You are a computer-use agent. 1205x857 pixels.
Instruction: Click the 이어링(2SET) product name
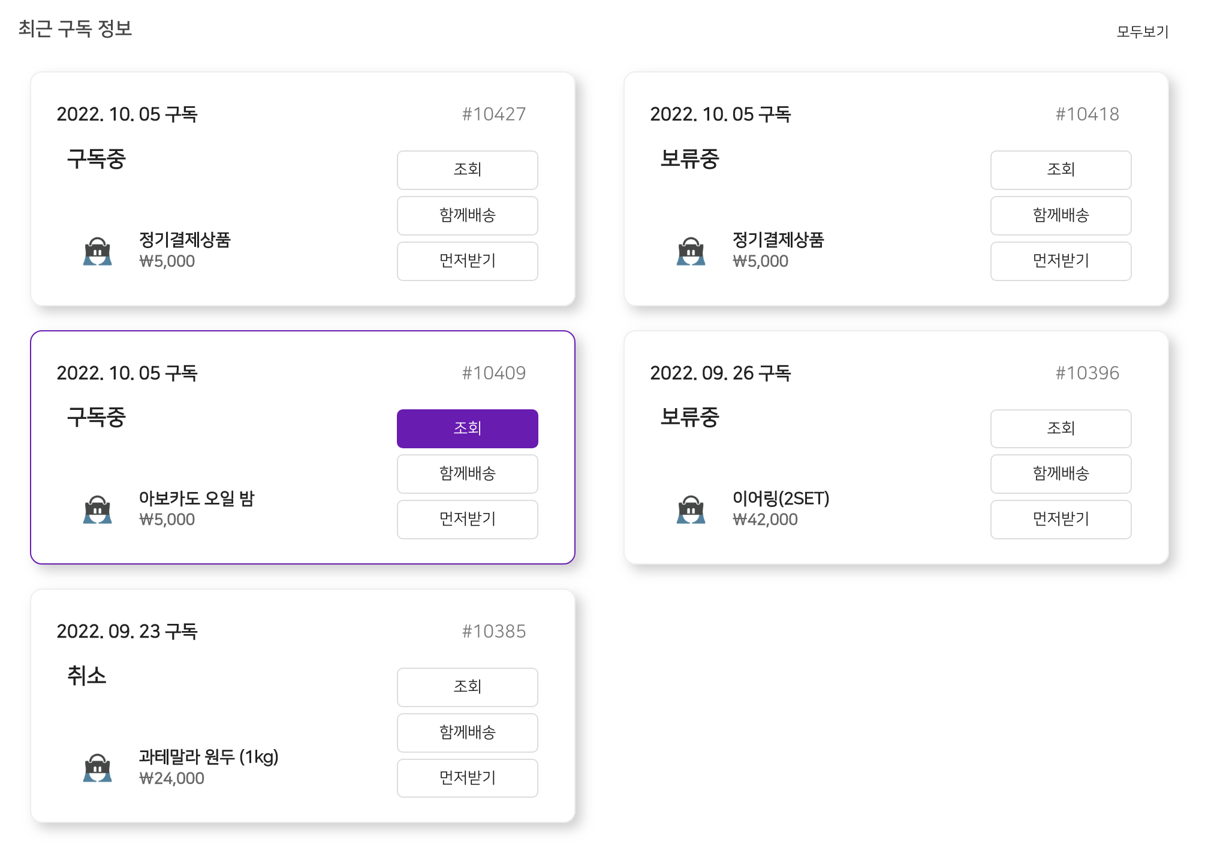(x=781, y=498)
